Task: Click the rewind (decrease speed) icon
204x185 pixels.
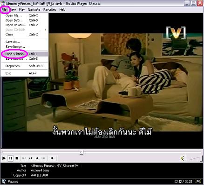Action: click(x=30, y=158)
